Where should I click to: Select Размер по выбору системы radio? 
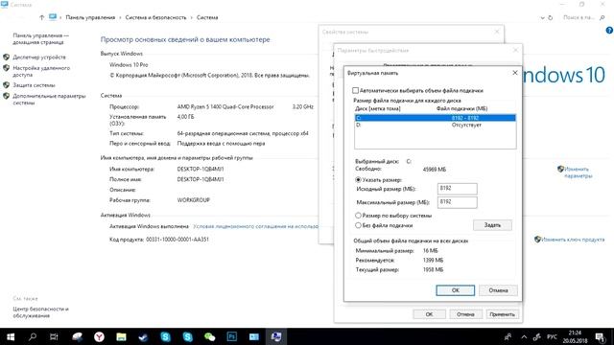(358, 216)
